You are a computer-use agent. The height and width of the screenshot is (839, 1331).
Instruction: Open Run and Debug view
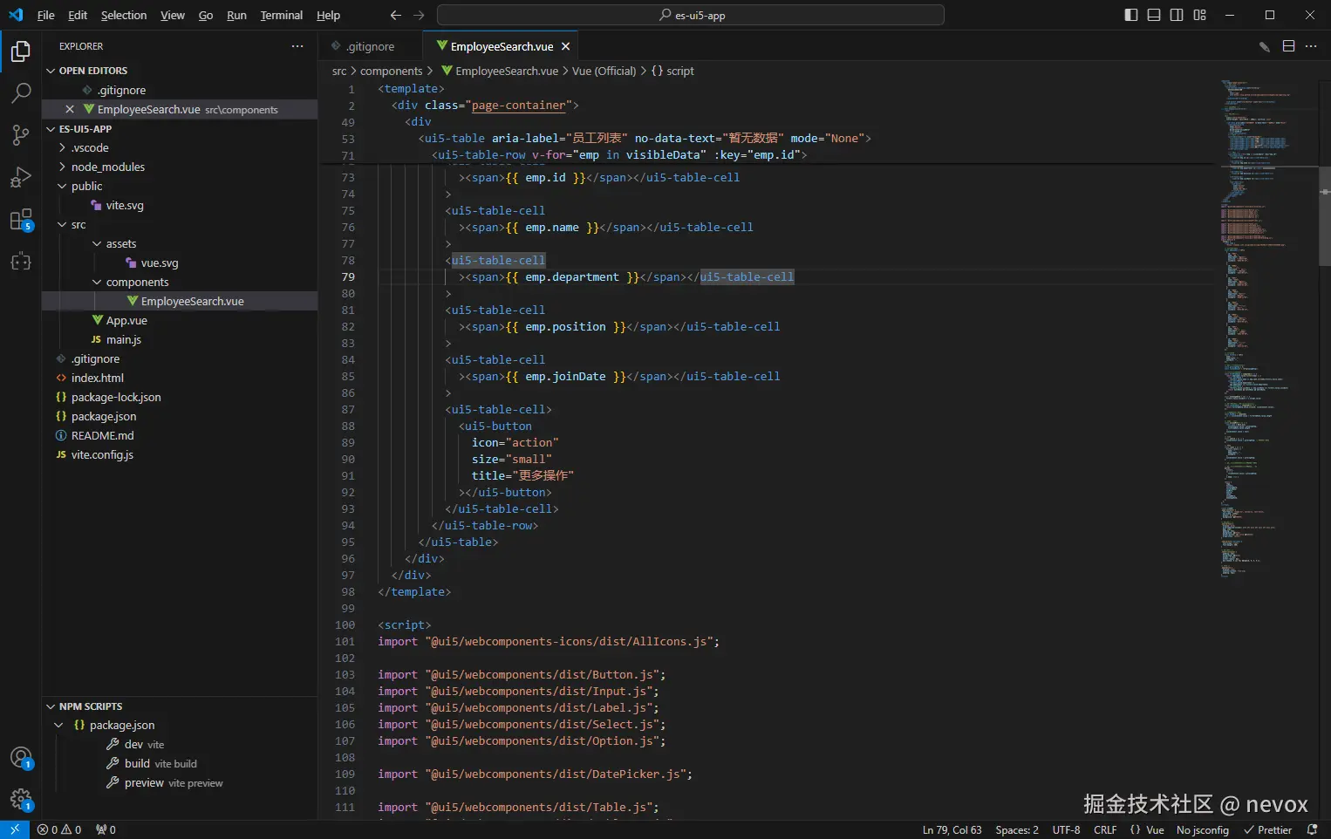(x=21, y=177)
